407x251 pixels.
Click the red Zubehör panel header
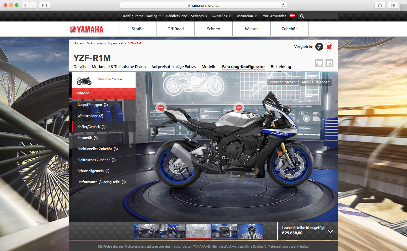[x=104, y=93]
